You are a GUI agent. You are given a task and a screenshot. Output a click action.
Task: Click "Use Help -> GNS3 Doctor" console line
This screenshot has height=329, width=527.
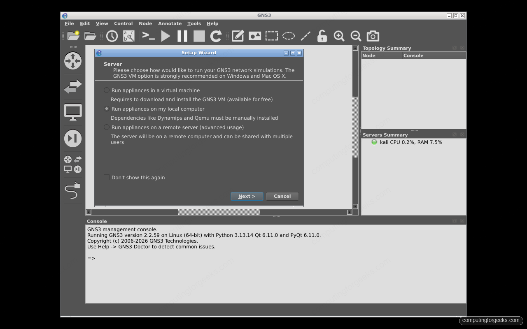[151, 247]
